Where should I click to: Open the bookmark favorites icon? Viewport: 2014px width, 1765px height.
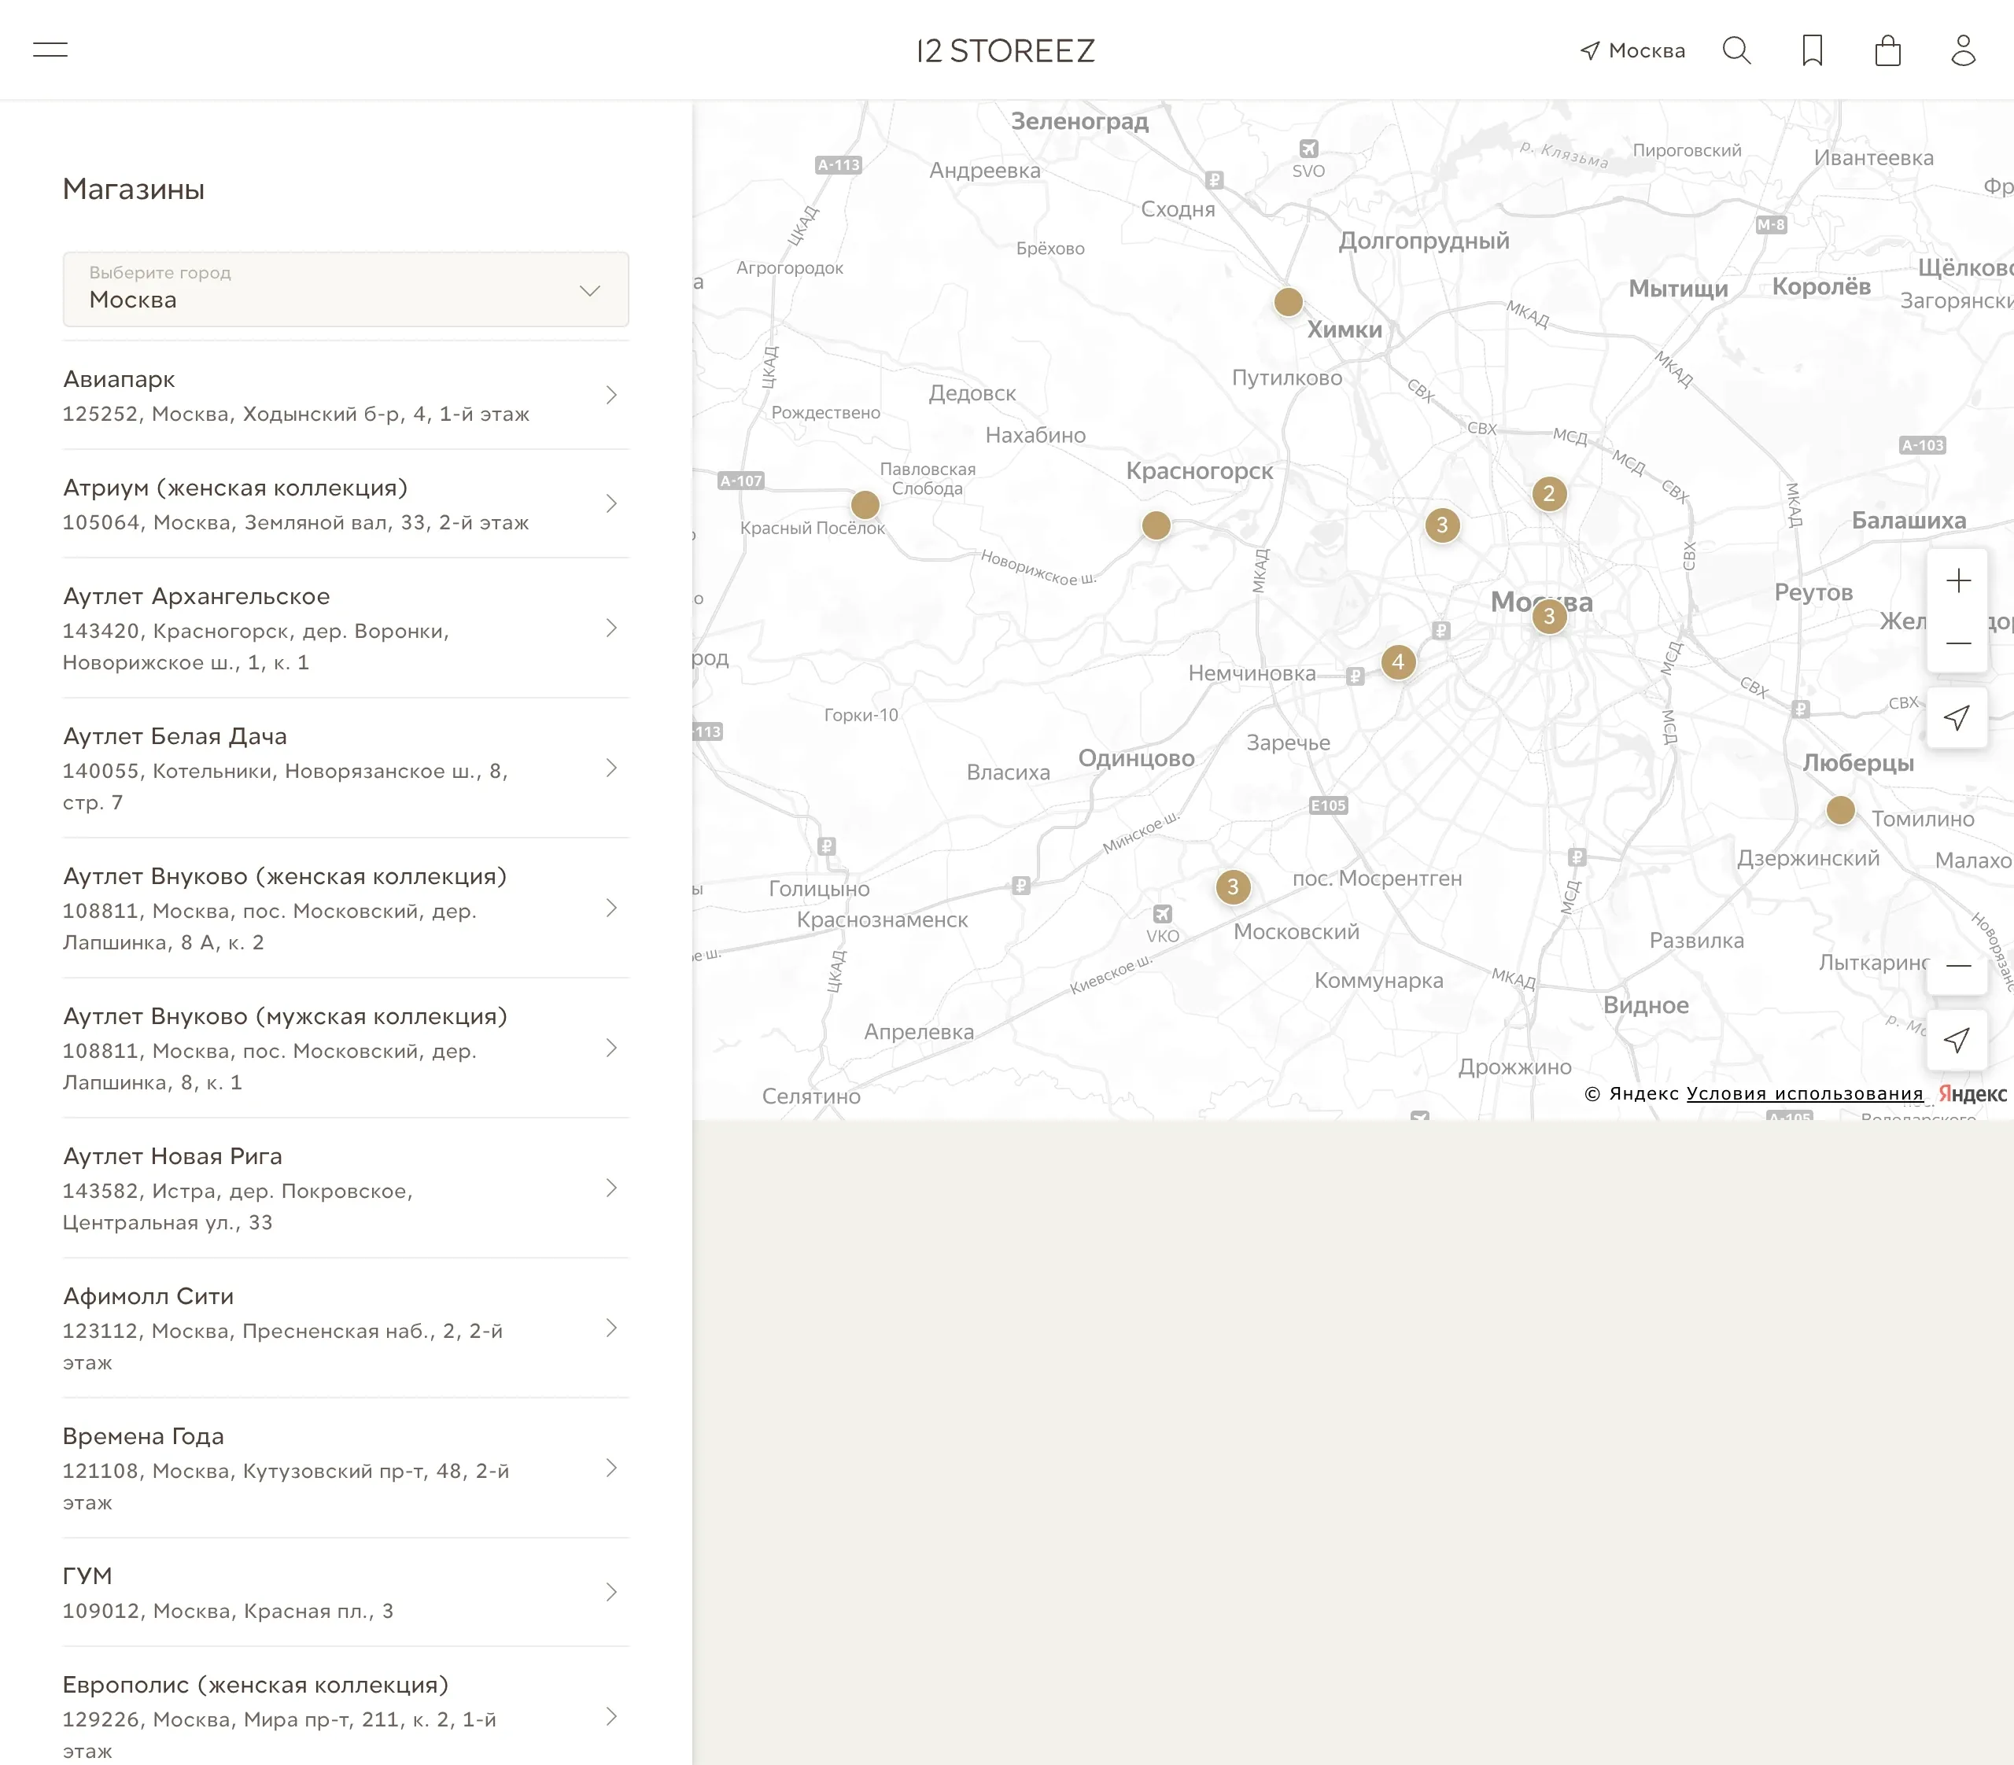(x=1812, y=50)
